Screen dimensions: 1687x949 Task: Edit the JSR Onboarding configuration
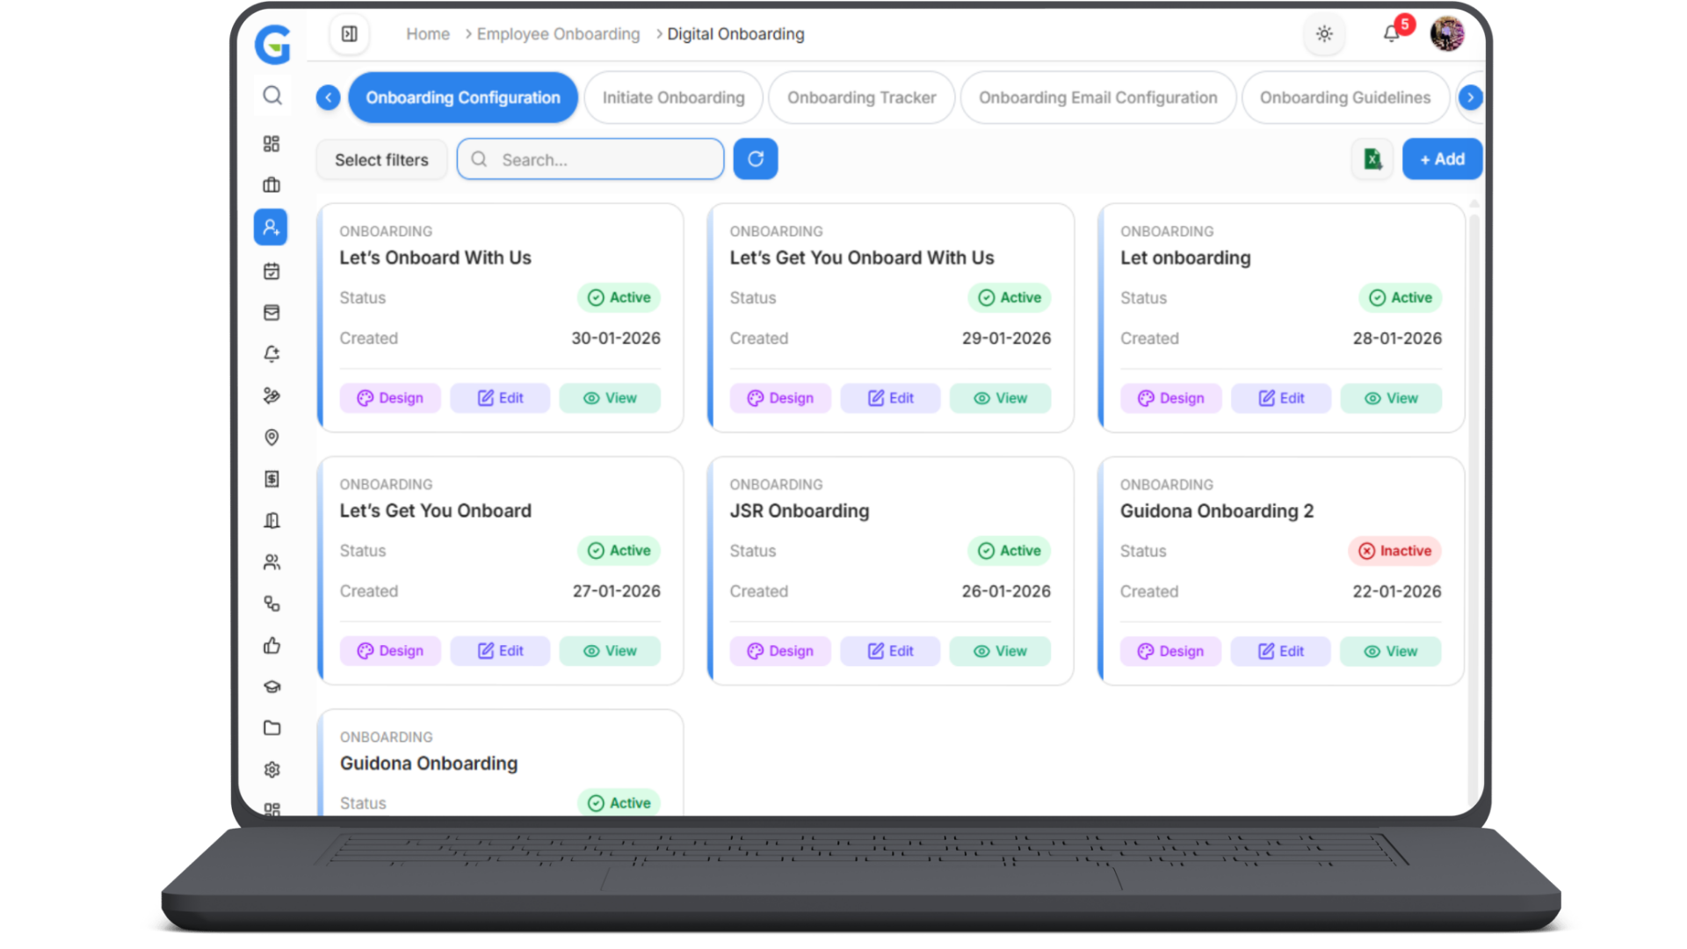pos(890,651)
